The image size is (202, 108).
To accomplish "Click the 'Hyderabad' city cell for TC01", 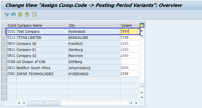I will pyautogui.click(x=94, y=32).
